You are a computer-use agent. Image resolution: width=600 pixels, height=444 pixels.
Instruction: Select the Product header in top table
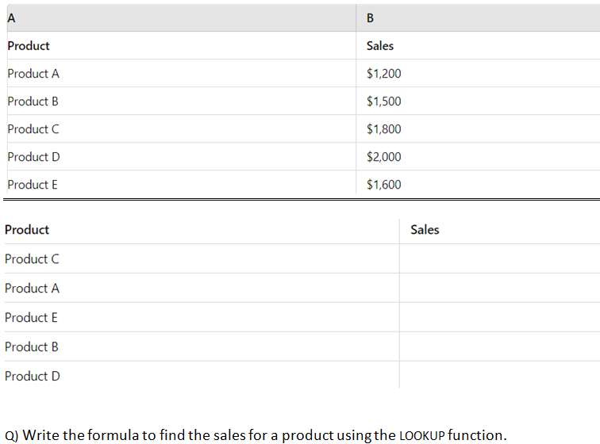(x=29, y=46)
